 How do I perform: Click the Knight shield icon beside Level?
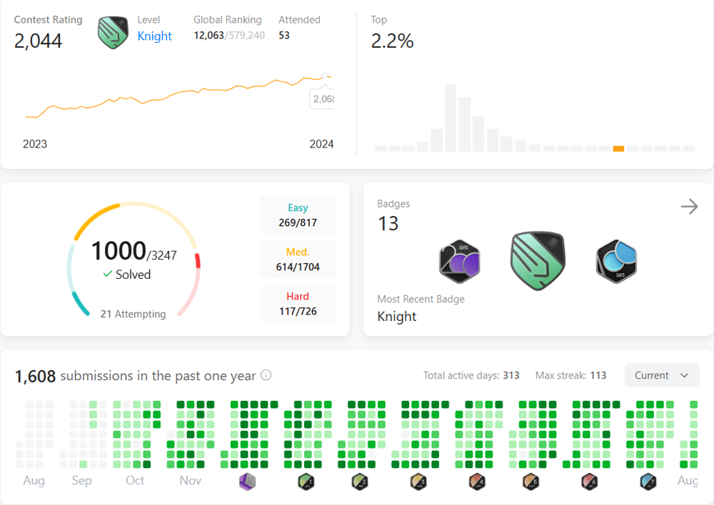click(x=113, y=32)
